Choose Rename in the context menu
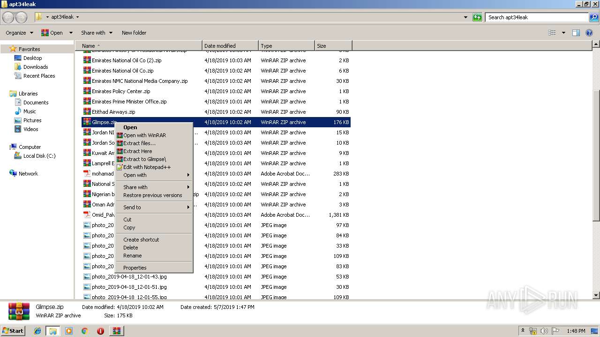Screen dimensions: 600x337 [154, 256]
